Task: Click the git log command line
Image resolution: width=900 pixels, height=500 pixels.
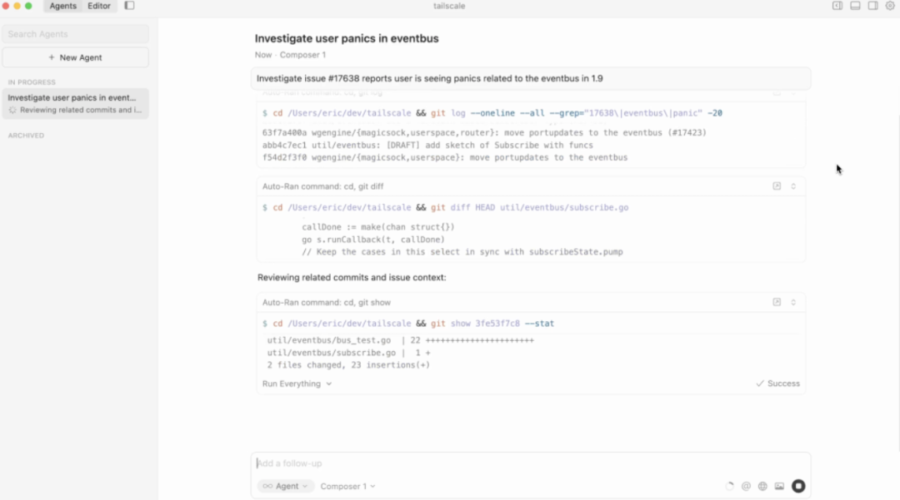Action: point(492,113)
